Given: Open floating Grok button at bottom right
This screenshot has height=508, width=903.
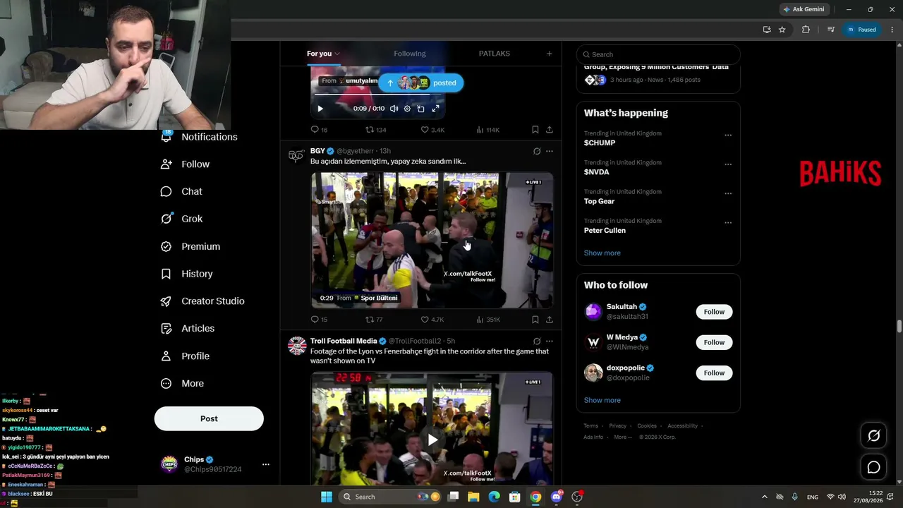Looking at the screenshot, I should pyautogui.click(x=873, y=436).
